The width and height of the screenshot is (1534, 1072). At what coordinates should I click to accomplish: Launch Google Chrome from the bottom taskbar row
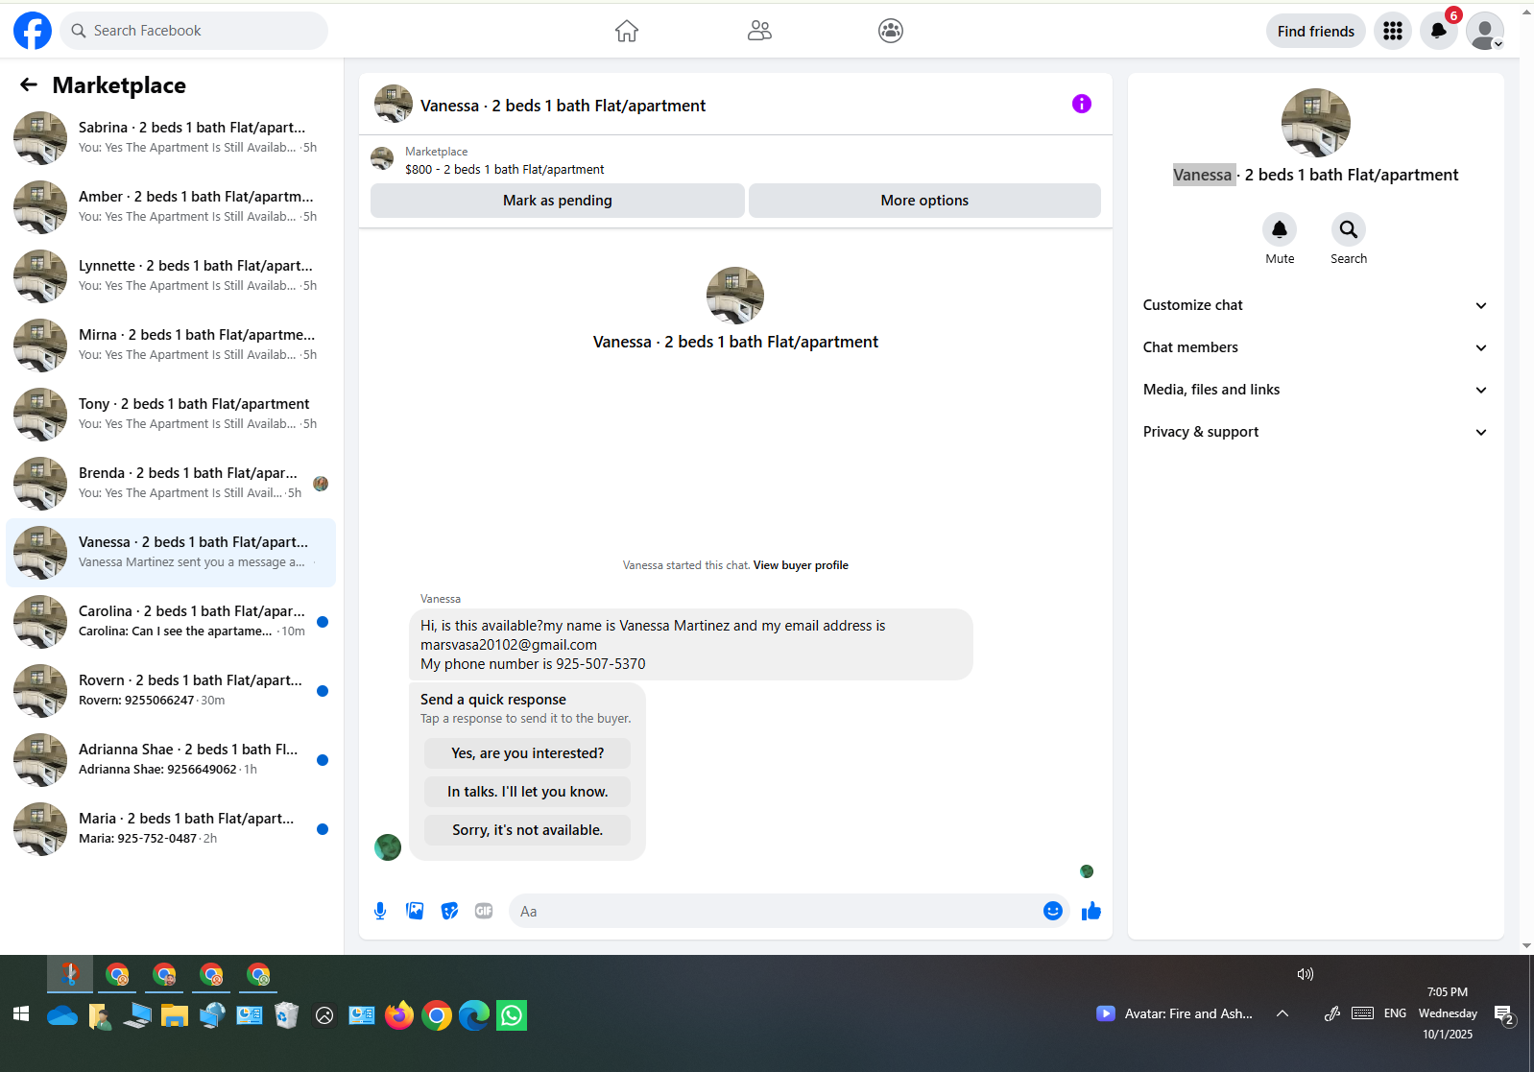(x=437, y=1015)
